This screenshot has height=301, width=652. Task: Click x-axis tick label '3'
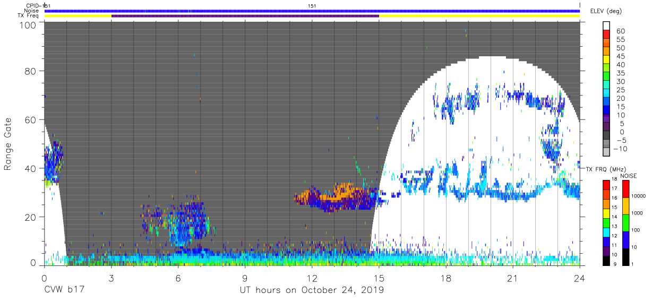tap(111, 278)
